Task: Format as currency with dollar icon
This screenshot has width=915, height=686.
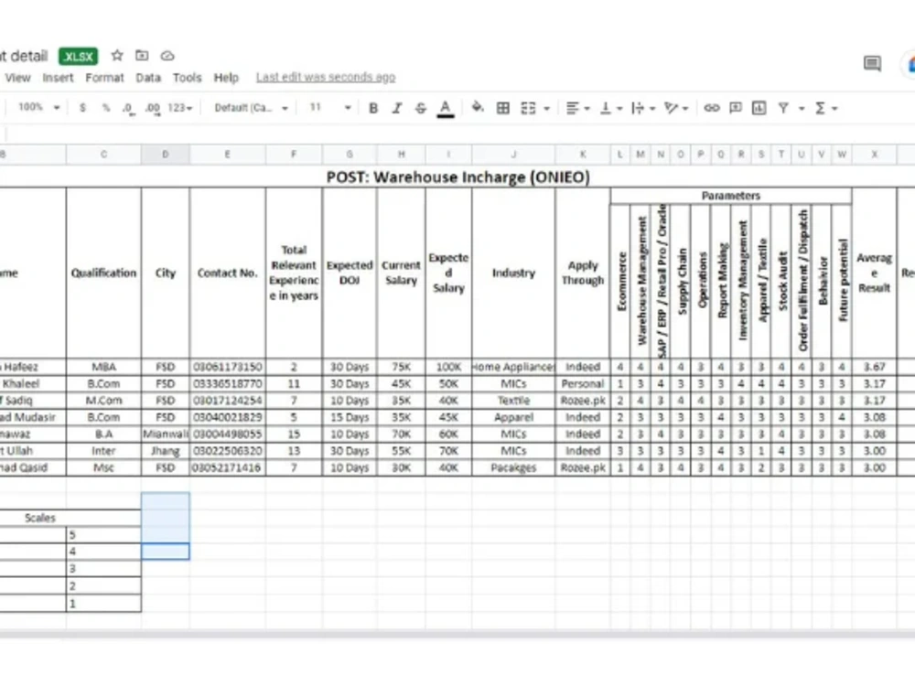Action: click(x=83, y=108)
